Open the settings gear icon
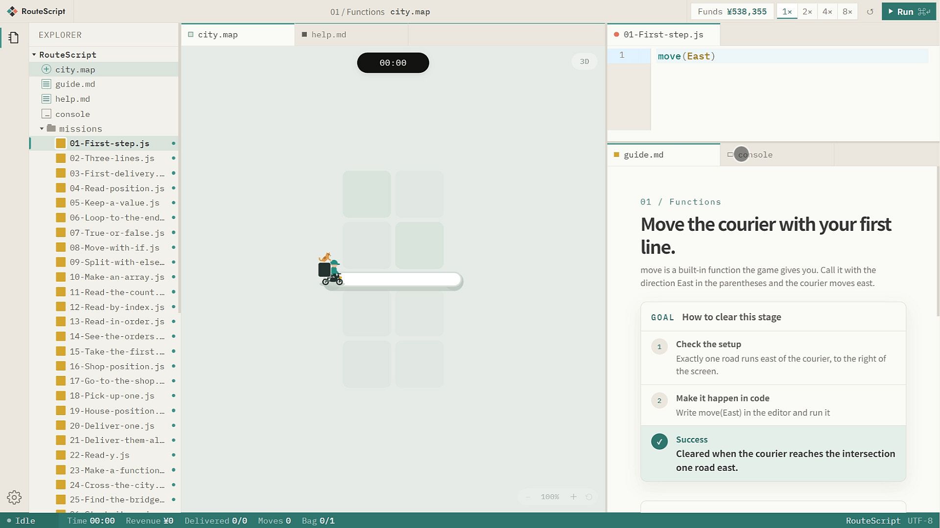This screenshot has height=528, width=940. [14, 497]
